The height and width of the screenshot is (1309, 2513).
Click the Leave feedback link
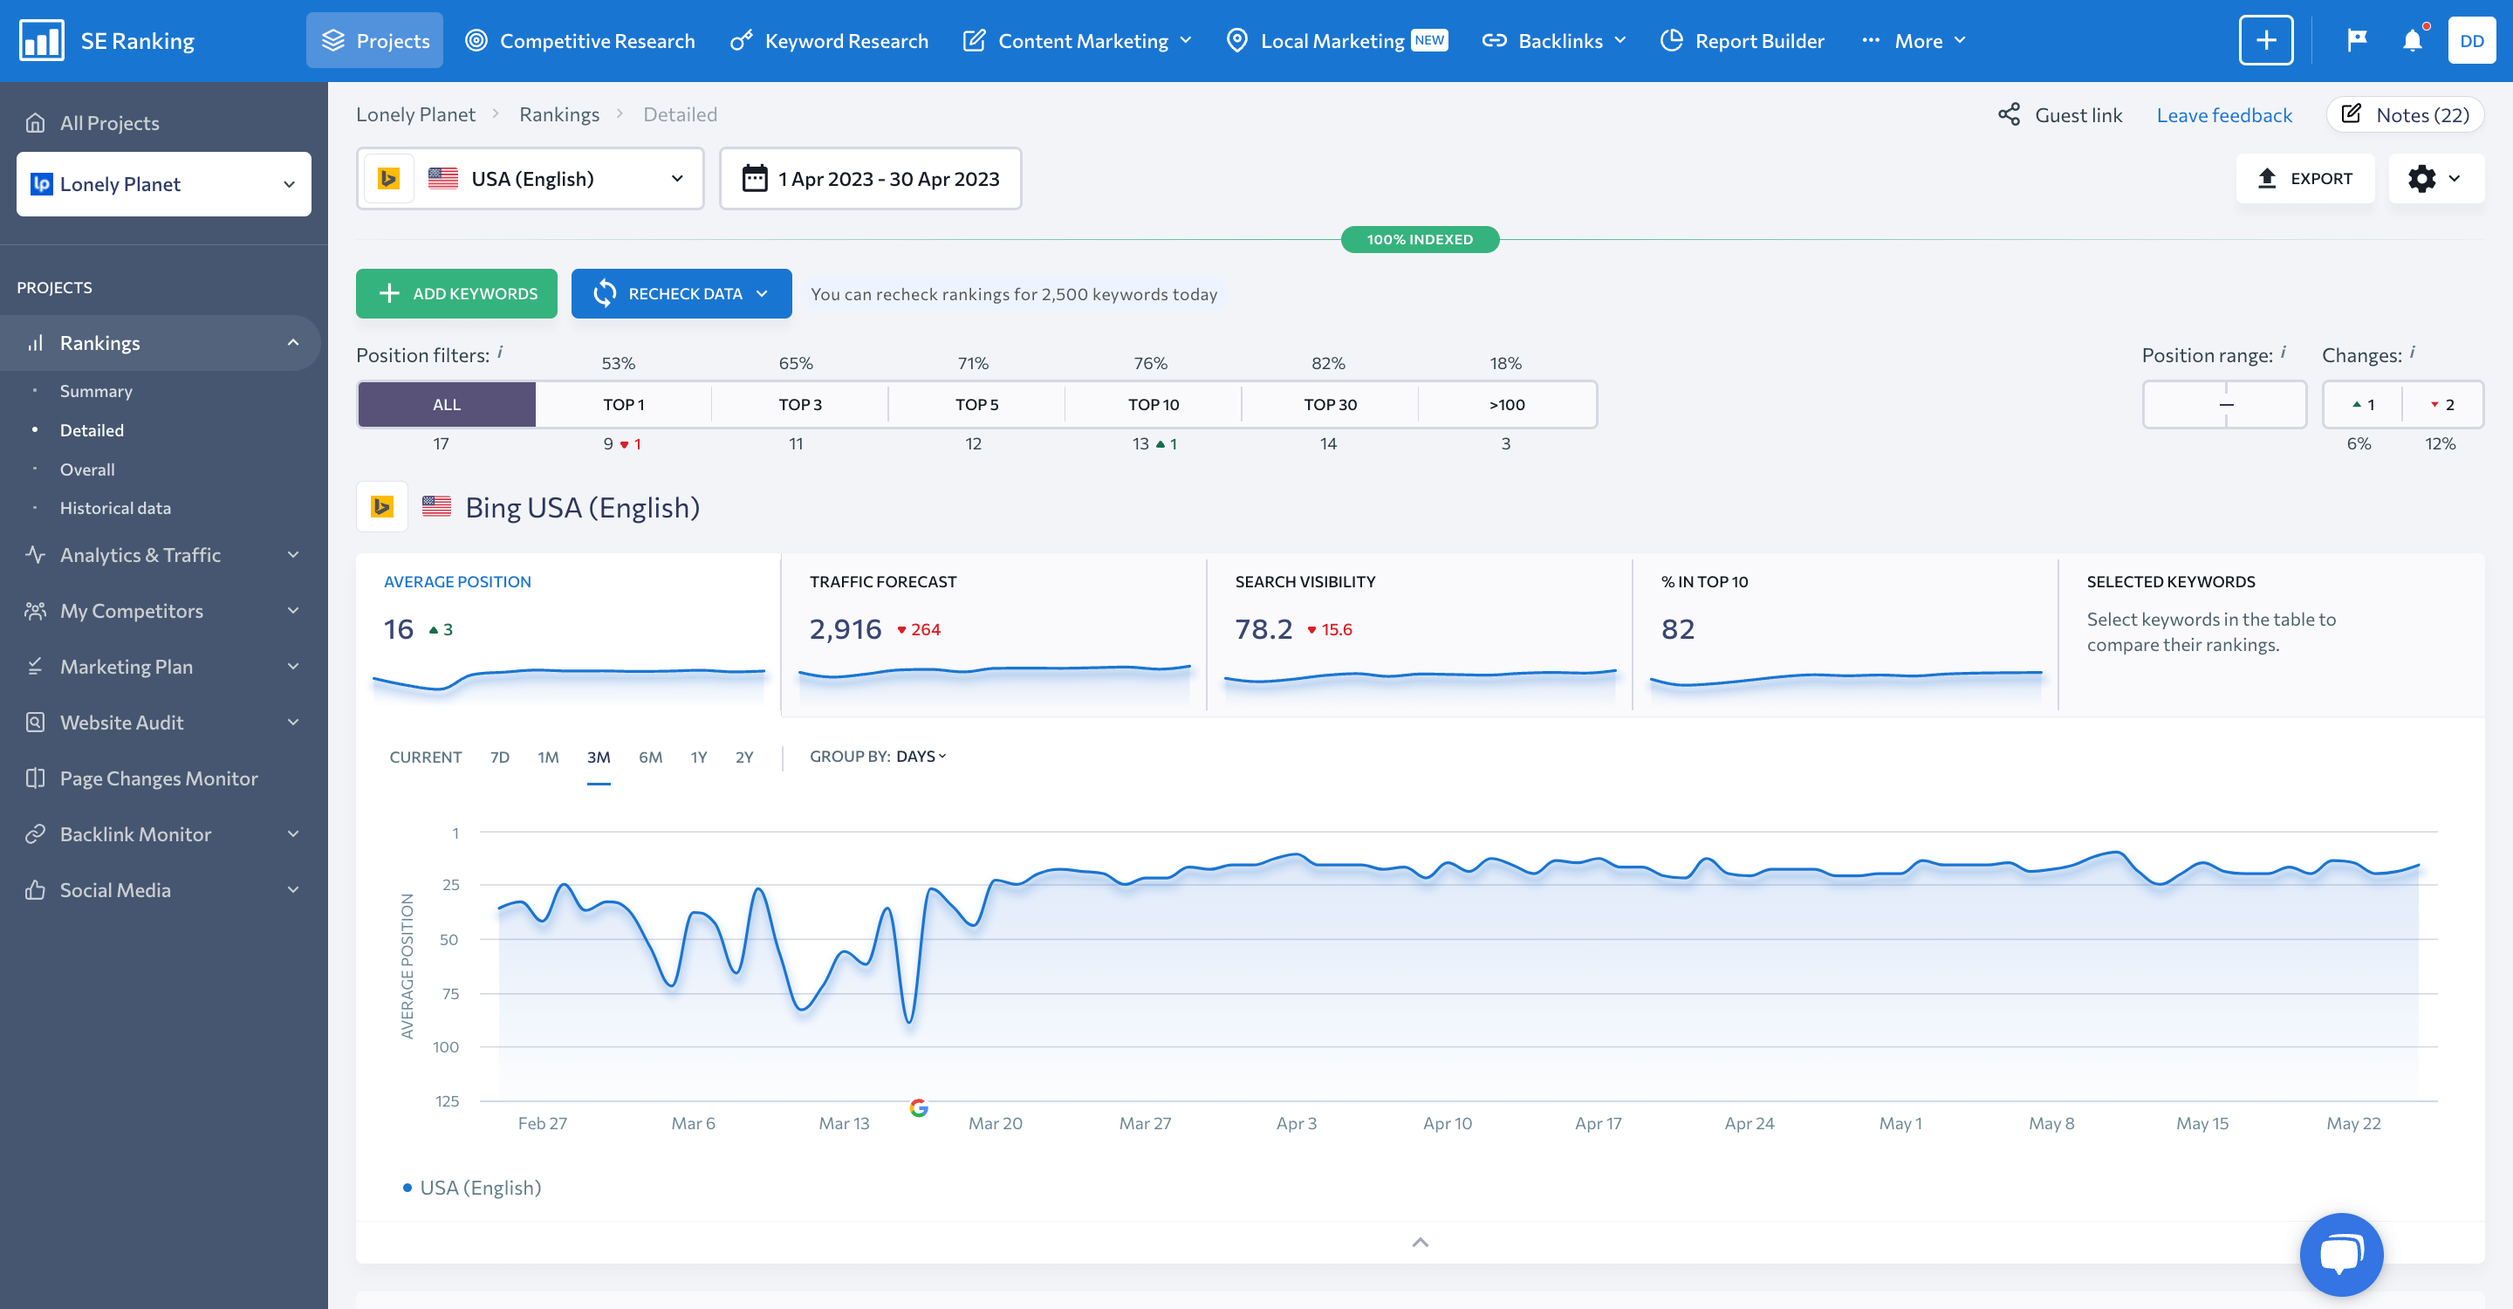pos(2225,113)
